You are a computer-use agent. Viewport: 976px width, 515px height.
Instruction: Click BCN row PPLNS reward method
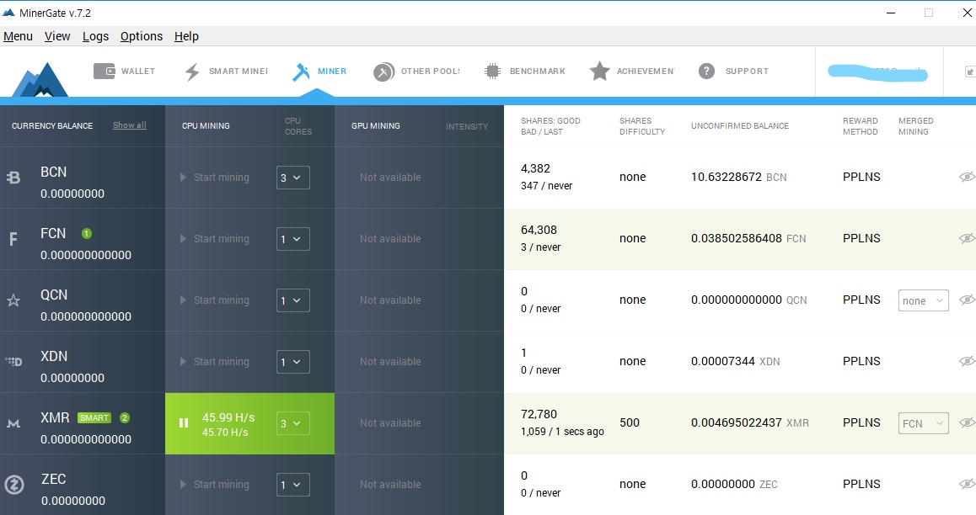pos(861,177)
